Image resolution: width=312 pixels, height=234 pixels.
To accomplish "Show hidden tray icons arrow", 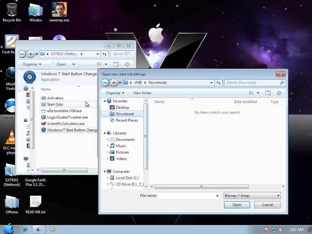I will click(259, 230).
